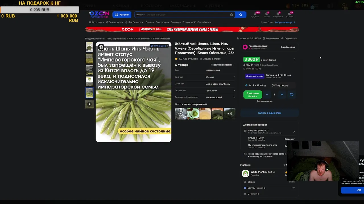Click the Амбулаторная ул., 2 pickup link
The image size is (364, 204).
[285, 22]
